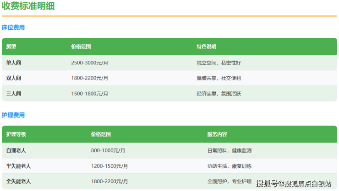Click the 收费标准明细 page title
Image resolution: width=339 pixels, height=191 pixels.
29,6
